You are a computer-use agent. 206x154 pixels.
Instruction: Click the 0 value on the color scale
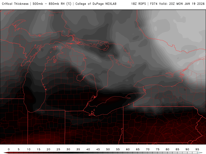point(9,149)
